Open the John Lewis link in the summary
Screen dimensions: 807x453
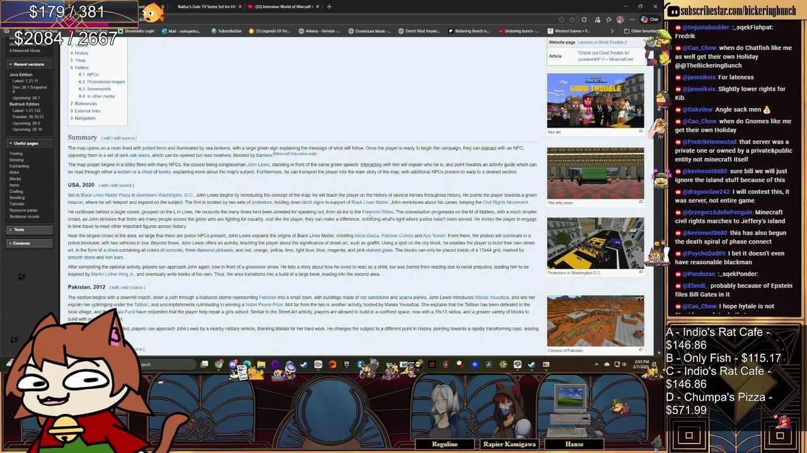[258, 165]
